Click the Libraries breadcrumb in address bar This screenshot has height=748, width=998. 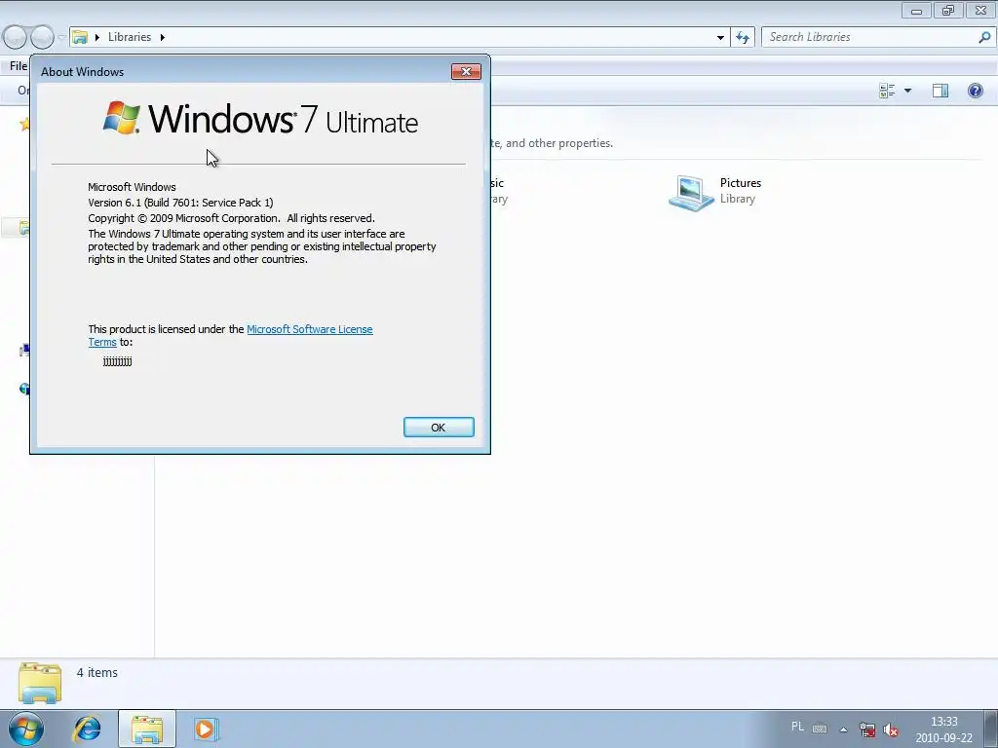130,37
